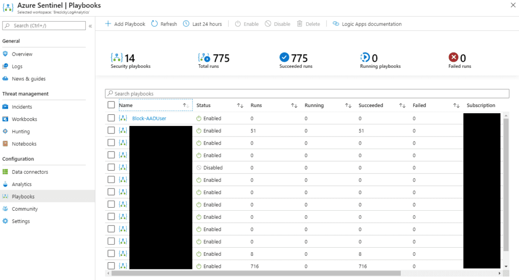This screenshot has width=519, height=280.
Task: Check the checkbox of the Disabled playbook row
Action: point(111,167)
